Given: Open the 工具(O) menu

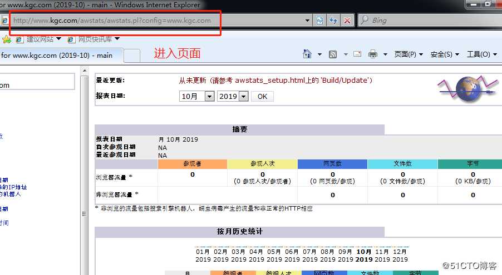Looking at the screenshot, I should point(482,54).
